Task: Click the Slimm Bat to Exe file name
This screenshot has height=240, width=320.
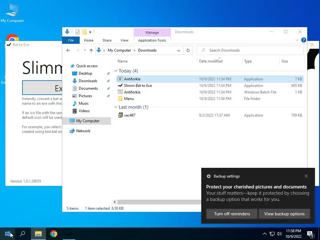Action: pos(138,86)
